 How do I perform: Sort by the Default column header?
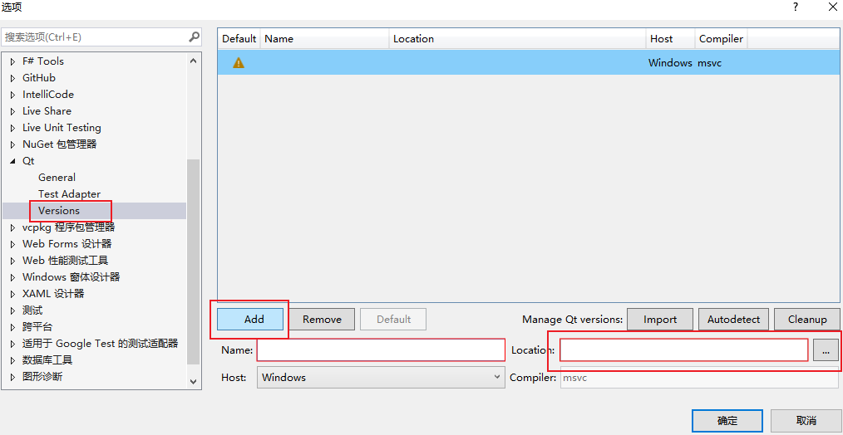coord(239,39)
